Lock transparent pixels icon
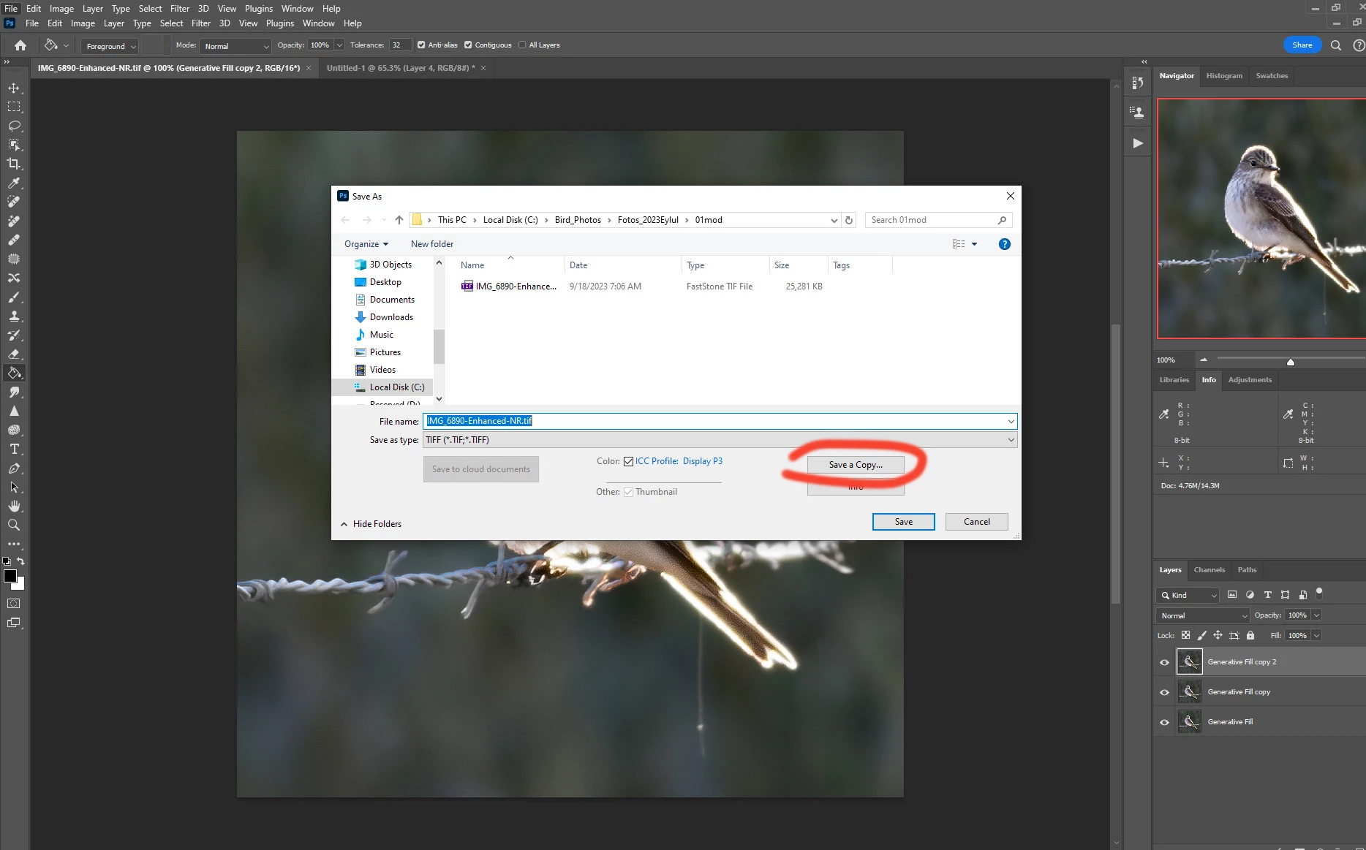The height and width of the screenshot is (850, 1366). (x=1185, y=635)
